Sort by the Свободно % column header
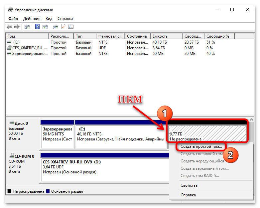 219,36
